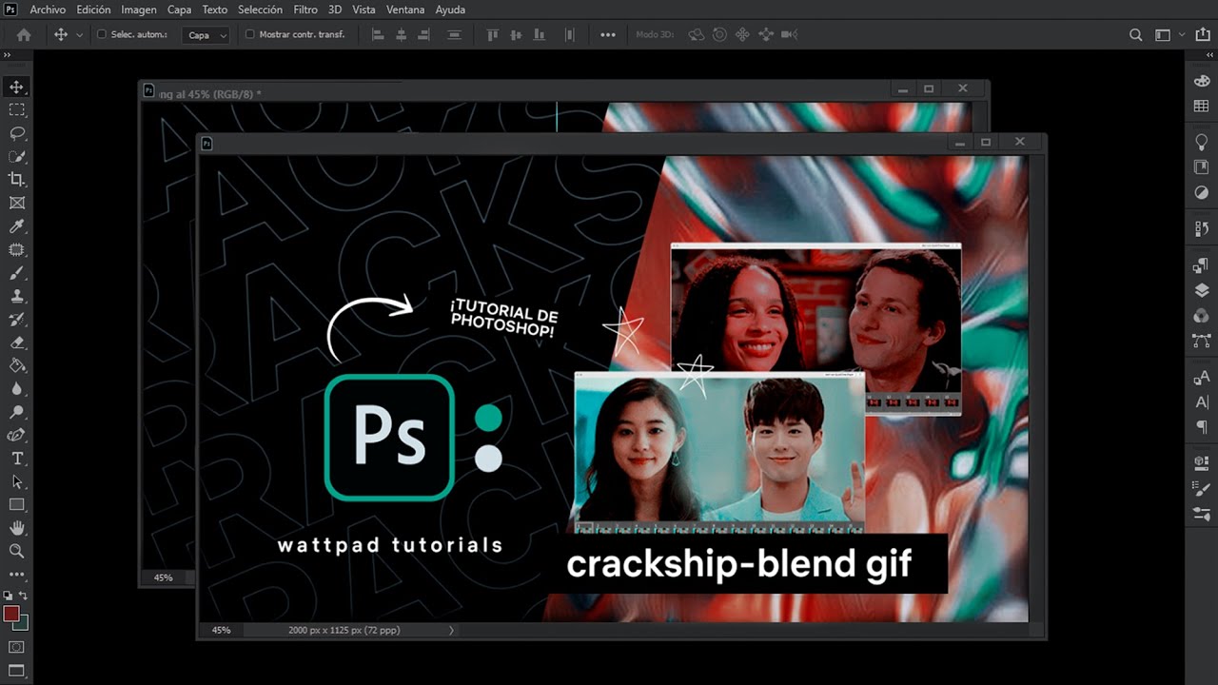Click 45% zoom field in back window
The width and height of the screenshot is (1218, 685).
click(x=164, y=577)
